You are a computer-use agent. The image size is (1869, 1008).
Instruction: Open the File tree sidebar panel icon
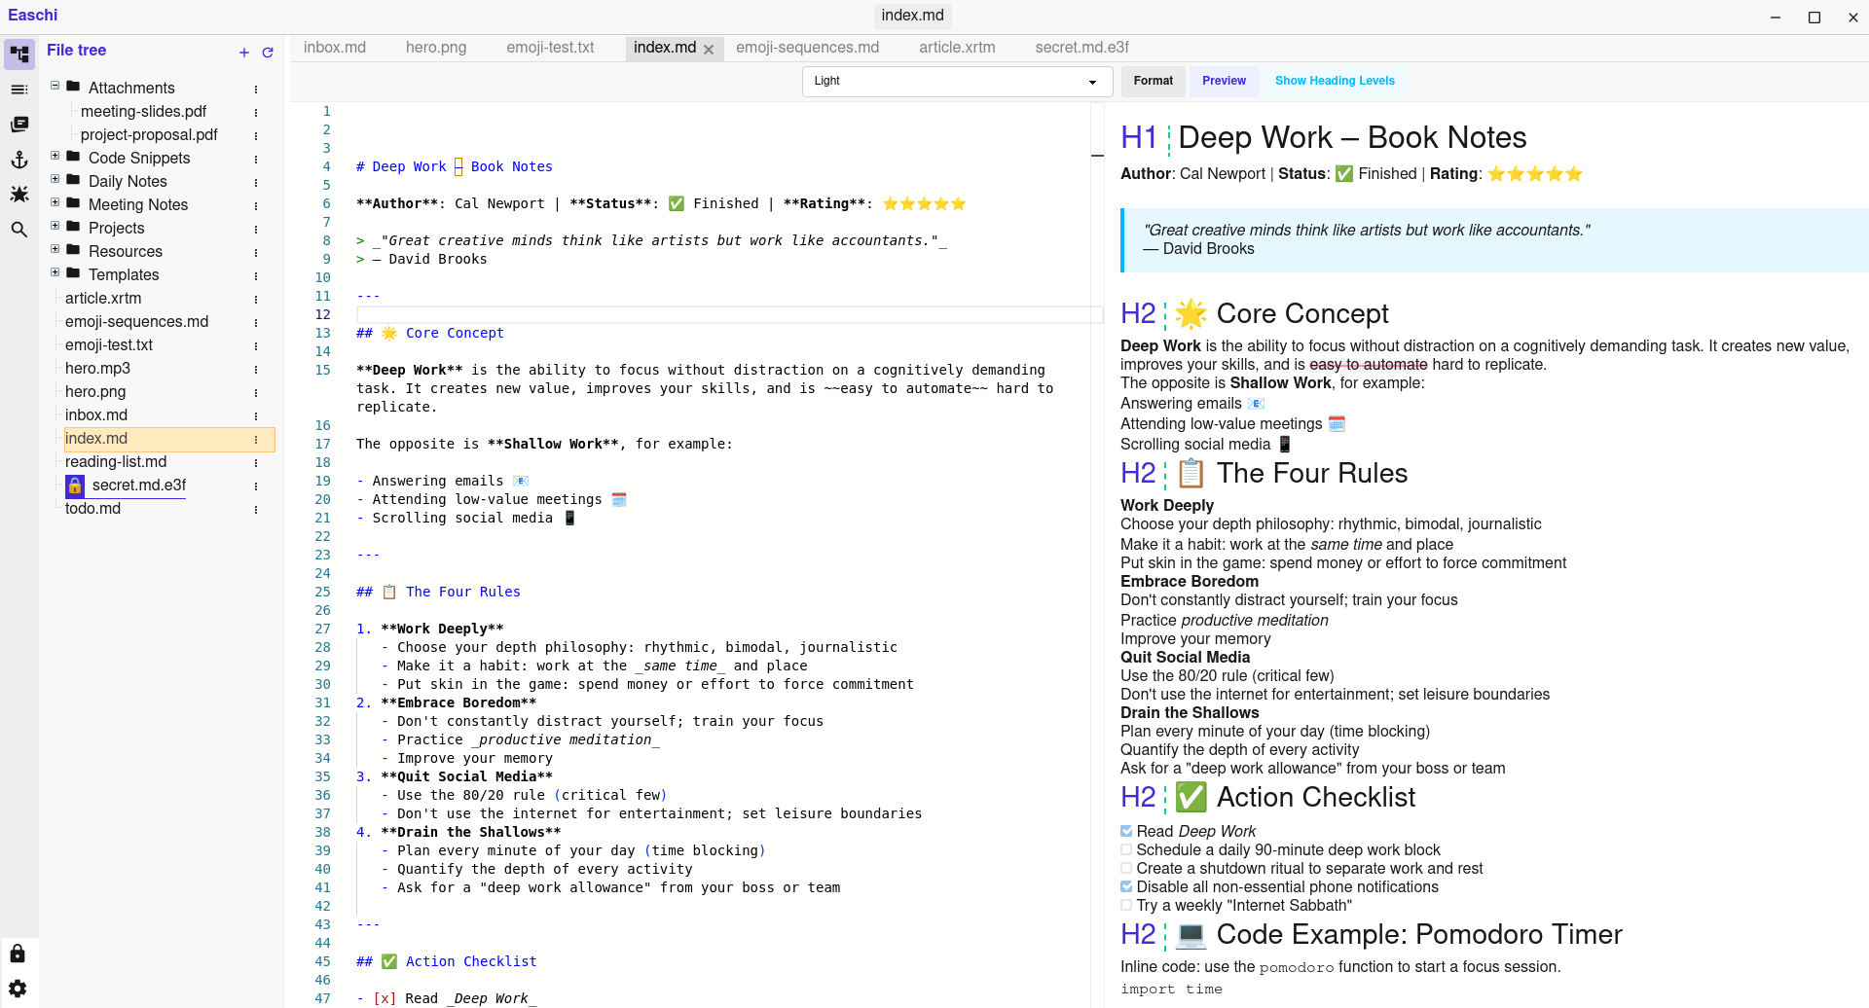[19, 54]
